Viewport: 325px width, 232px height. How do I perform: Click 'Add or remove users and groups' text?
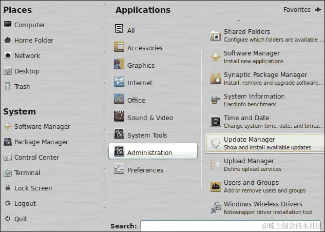tap(265, 190)
